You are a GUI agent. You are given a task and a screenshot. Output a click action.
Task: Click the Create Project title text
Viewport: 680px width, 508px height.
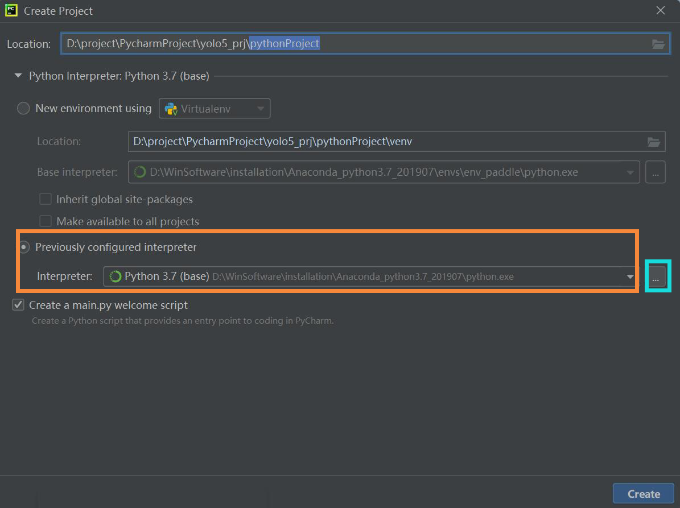(58, 11)
